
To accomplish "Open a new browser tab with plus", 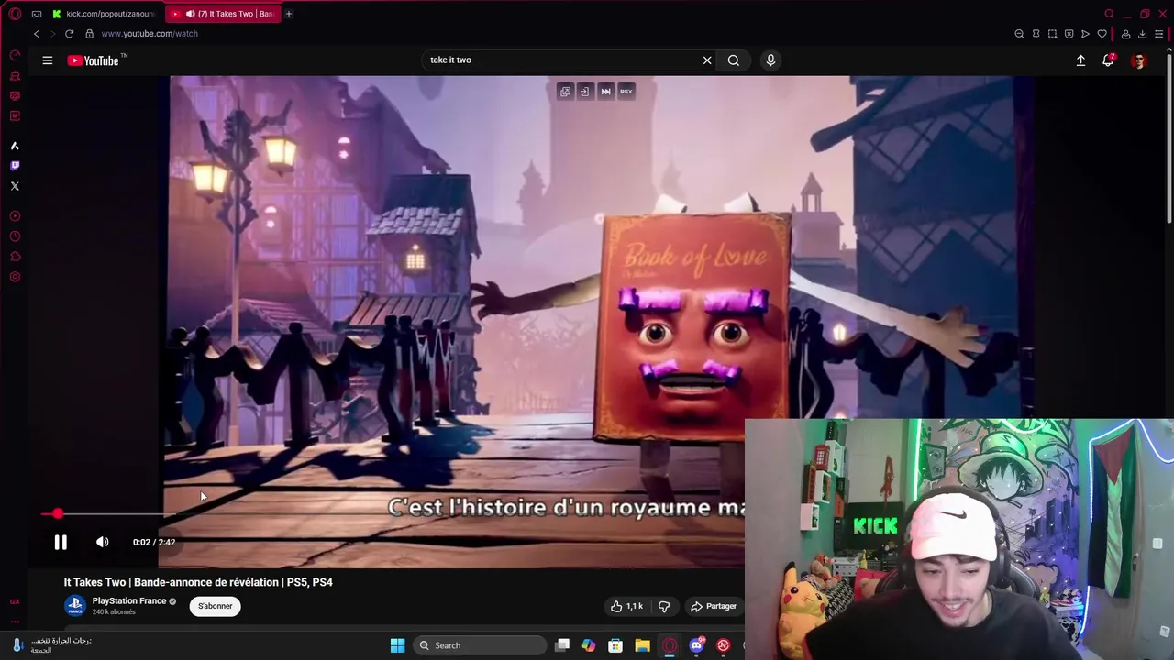I will click(288, 14).
